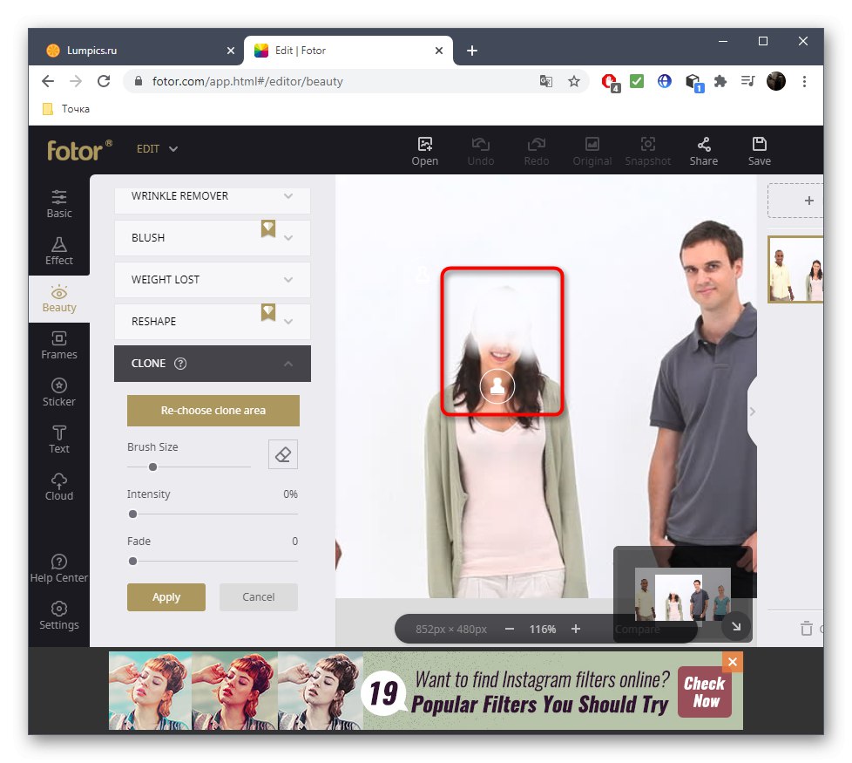The width and height of the screenshot is (852, 763).
Task: Open Fotor Settings
Action: tap(58, 616)
